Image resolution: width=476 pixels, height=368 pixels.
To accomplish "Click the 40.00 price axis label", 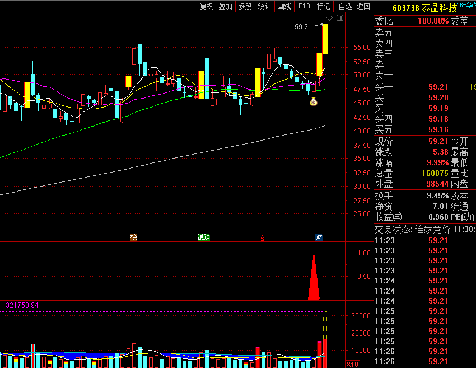I will point(362,131).
